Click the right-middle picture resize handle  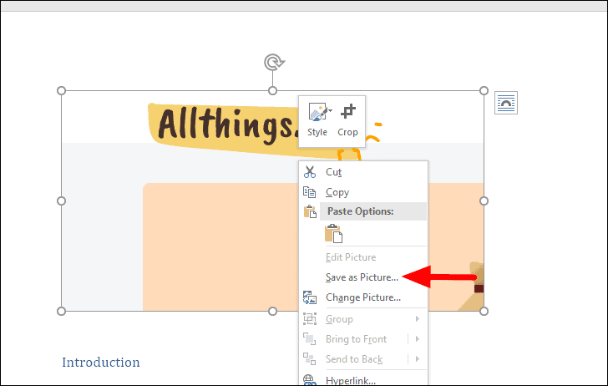484,201
